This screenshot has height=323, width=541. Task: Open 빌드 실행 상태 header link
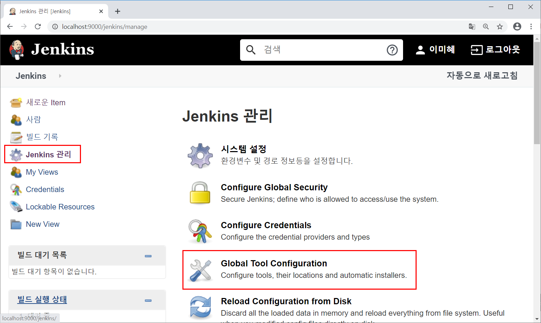tap(42, 299)
